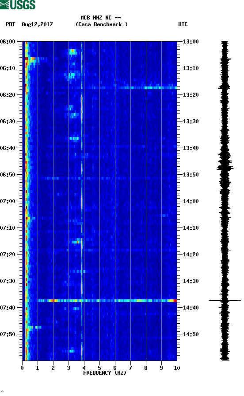244x396 pixels.
Task: Select the station title MCB HHZ NC --
Action: (101, 18)
